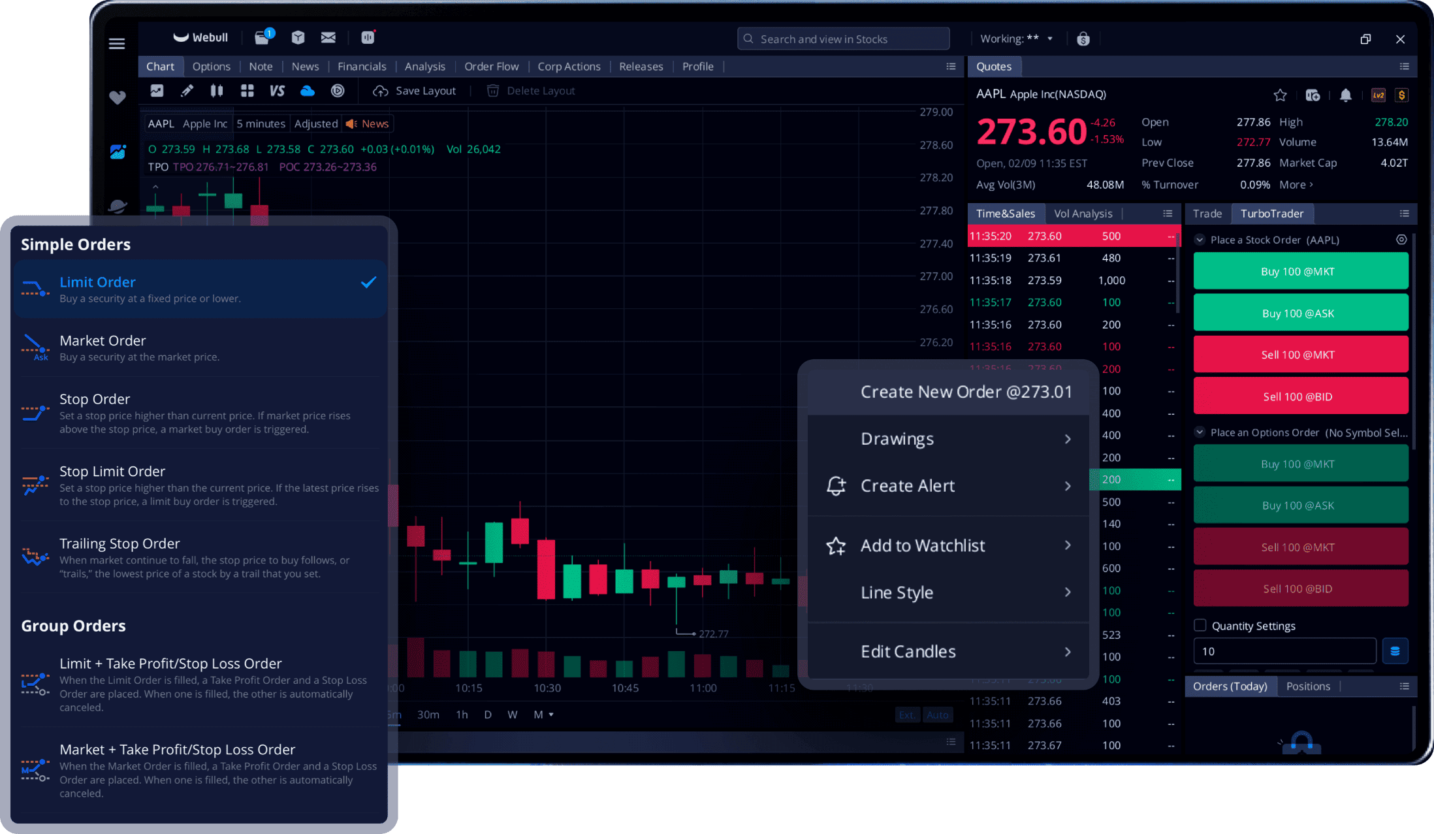Screen dimensions: 1434x834
Task: Open the wallet icon with notification badge
Action: pyautogui.click(x=263, y=37)
